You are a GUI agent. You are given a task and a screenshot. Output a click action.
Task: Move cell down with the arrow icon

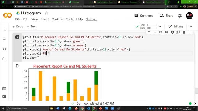[x=155, y=32]
